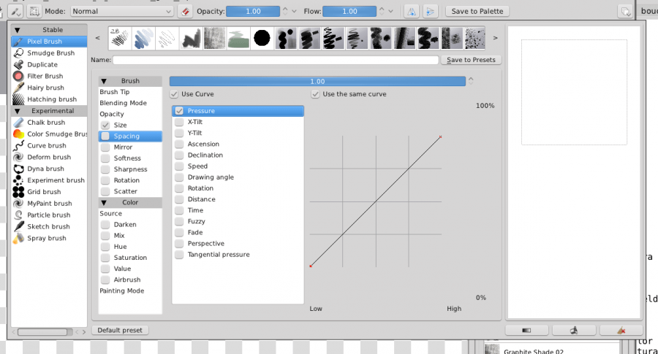Select the Hairy brush engine
Image resolution: width=658 pixels, height=354 pixels.
pyautogui.click(x=45, y=88)
